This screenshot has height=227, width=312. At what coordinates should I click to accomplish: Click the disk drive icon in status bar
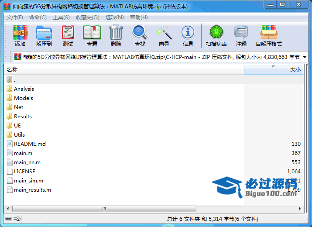9,219
